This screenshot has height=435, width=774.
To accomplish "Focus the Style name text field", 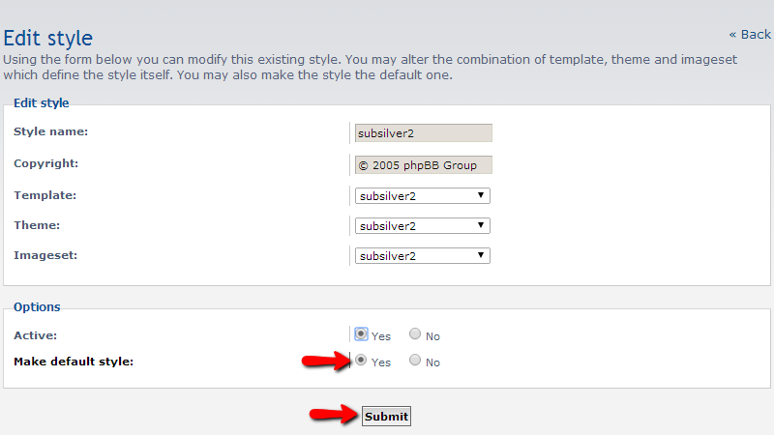I will [x=424, y=133].
